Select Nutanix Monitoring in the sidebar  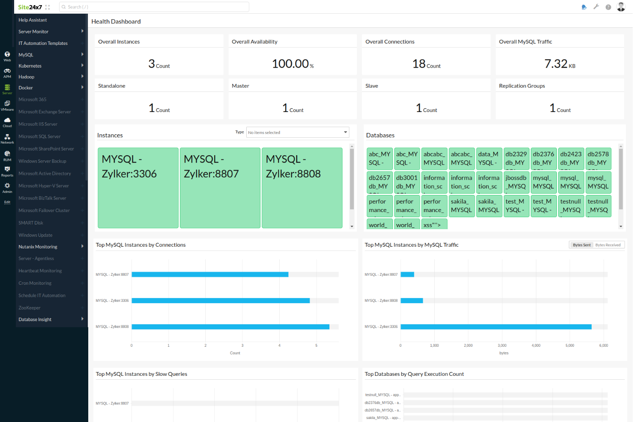pos(38,246)
